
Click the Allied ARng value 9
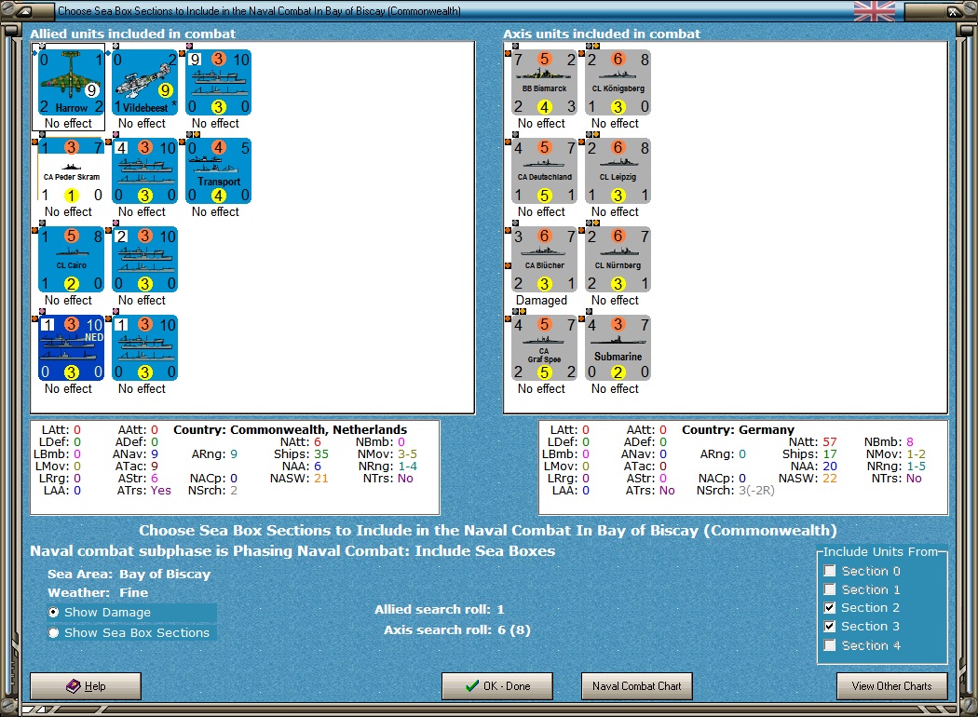(234, 453)
